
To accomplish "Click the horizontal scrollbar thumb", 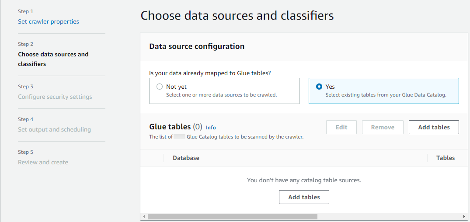I will 232,216.
